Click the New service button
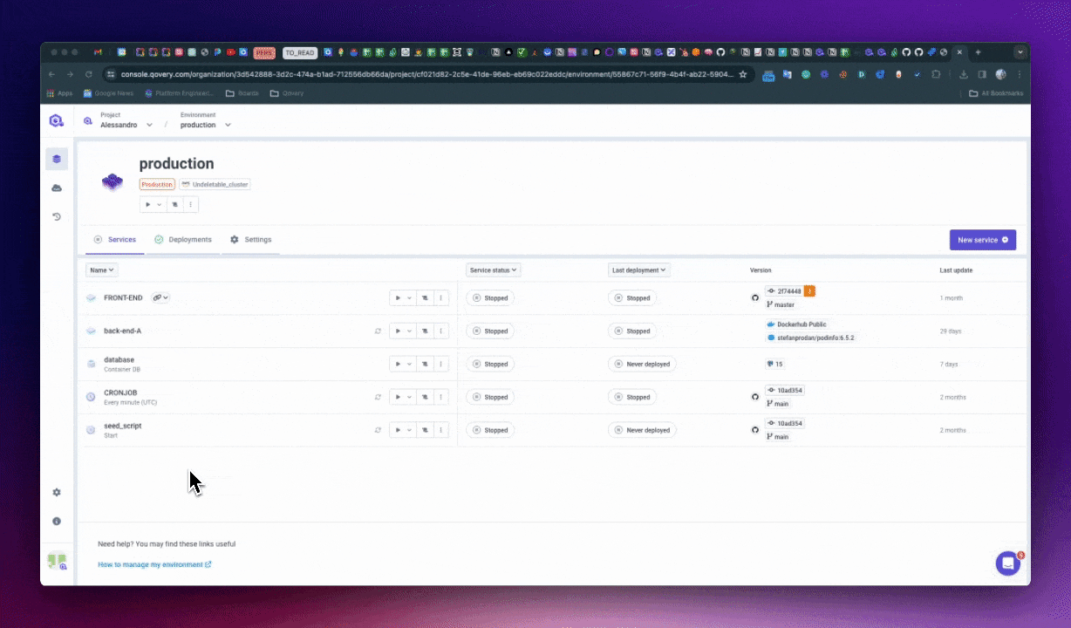Image resolution: width=1071 pixels, height=628 pixels. pos(983,240)
